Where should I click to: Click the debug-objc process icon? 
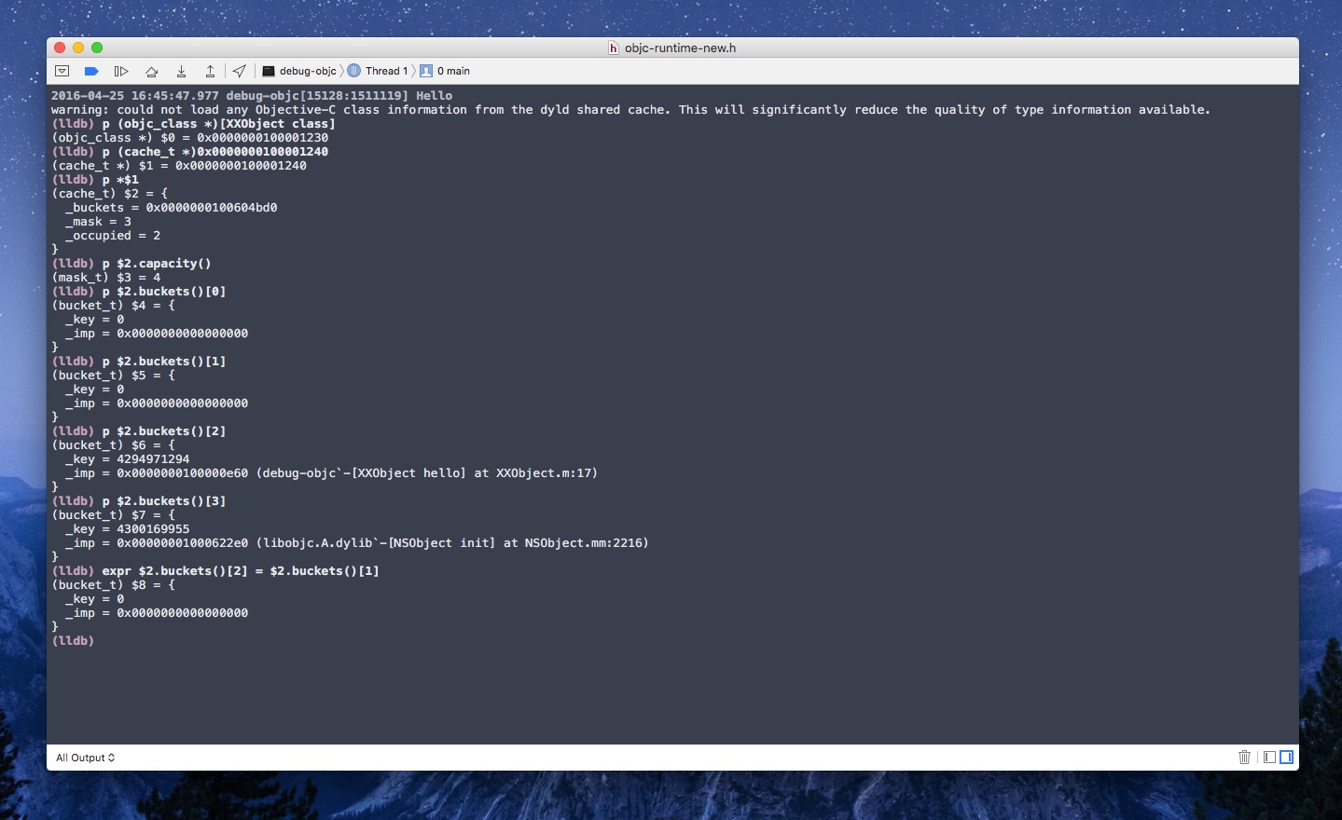(267, 70)
